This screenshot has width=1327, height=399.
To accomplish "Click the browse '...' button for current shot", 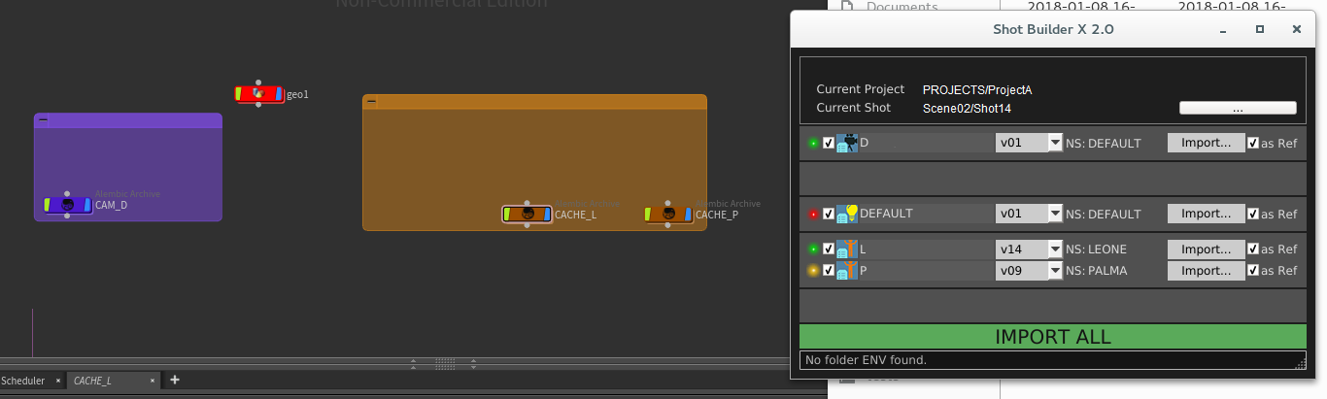I will pyautogui.click(x=1237, y=109).
